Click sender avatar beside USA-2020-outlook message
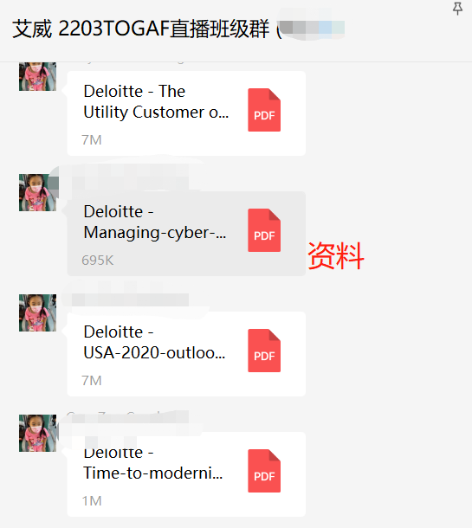472x528 pixels. [37, 312]
